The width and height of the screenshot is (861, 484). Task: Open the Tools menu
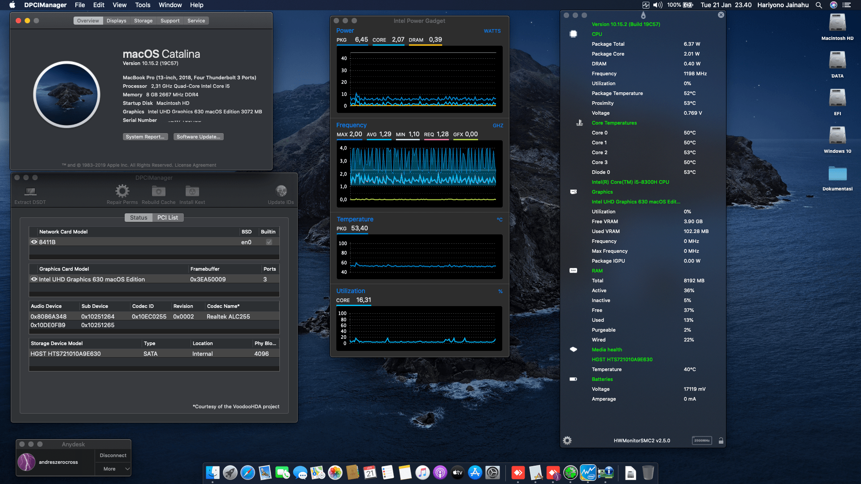coord(143,5)
